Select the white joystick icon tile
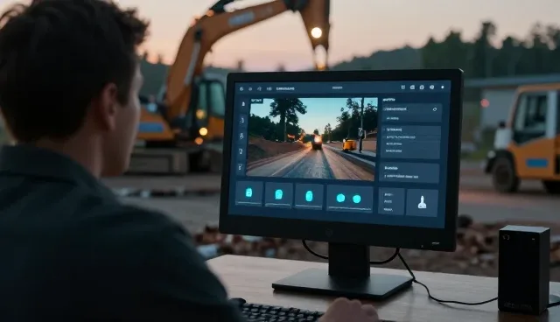Viewport: 560px width, 322px height. pyautogui.click(x=422, y=202)
